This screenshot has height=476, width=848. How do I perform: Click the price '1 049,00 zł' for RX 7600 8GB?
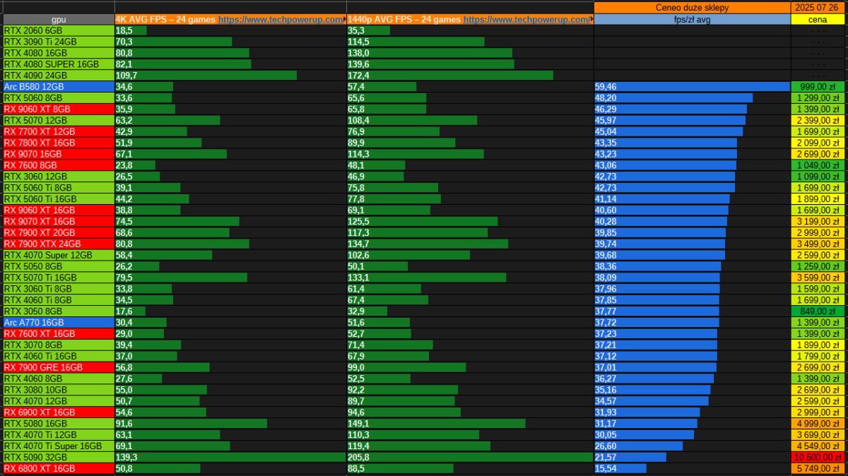coord(818,165)
